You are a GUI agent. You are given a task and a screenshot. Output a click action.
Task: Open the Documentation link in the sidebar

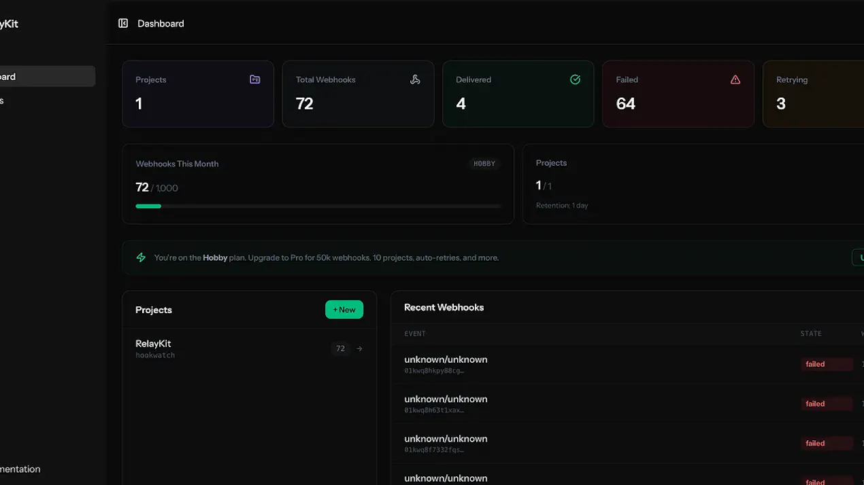20,469
